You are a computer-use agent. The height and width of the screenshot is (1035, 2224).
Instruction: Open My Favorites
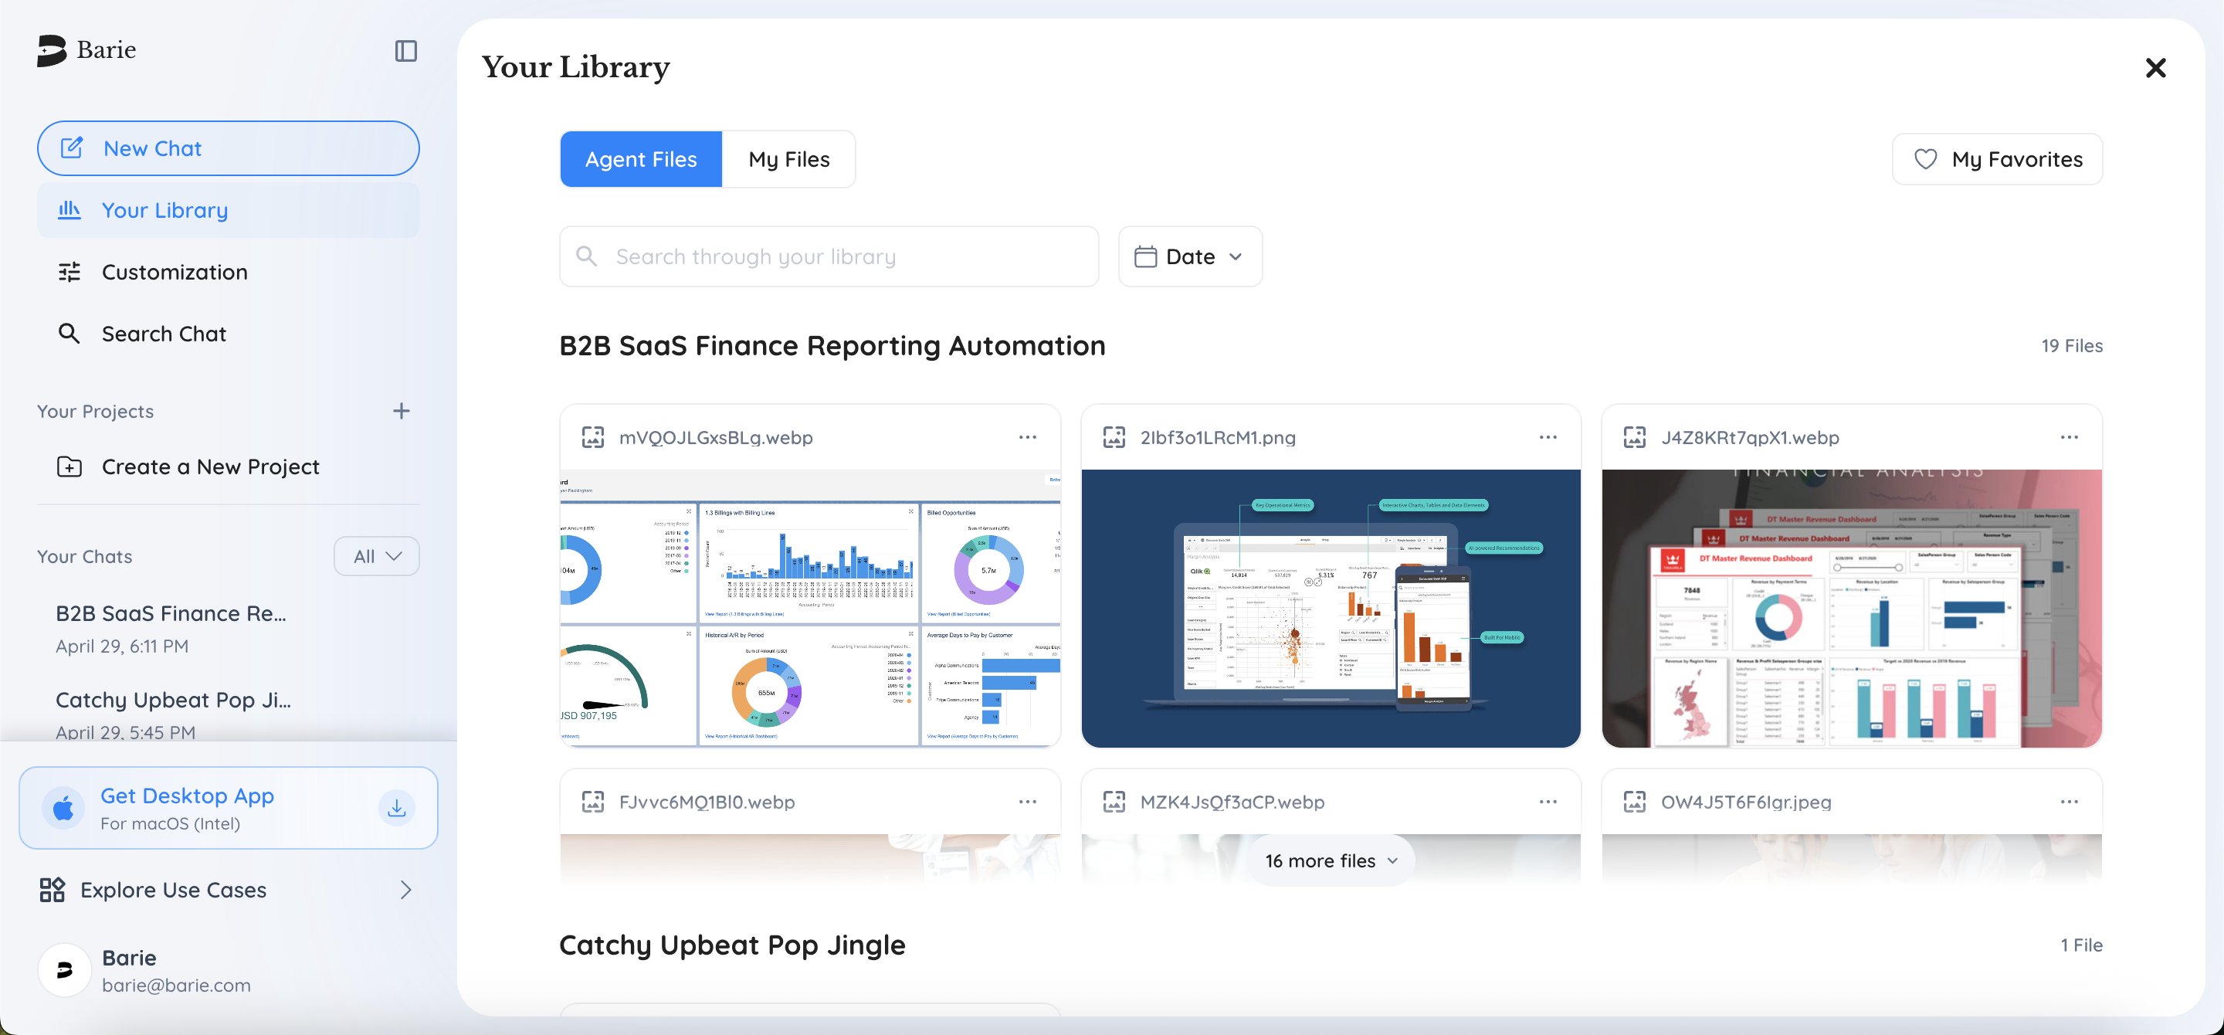point(1997,159)
